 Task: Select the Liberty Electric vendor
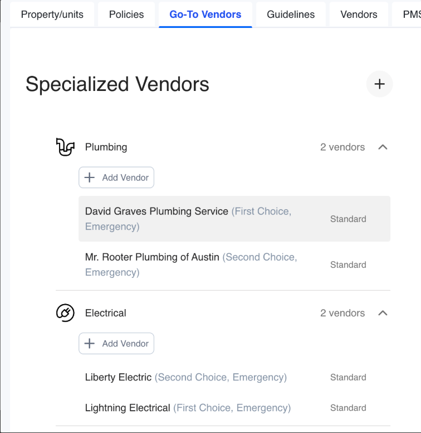(x=234, y=377)
